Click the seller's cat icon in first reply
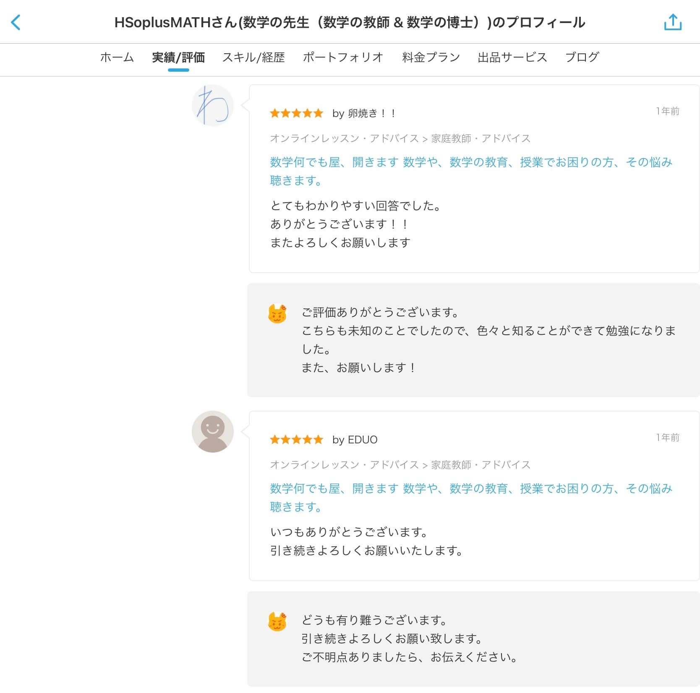 tap(277, 313)
